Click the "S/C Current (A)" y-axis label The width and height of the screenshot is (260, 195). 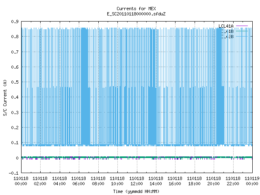click(5, 97)
